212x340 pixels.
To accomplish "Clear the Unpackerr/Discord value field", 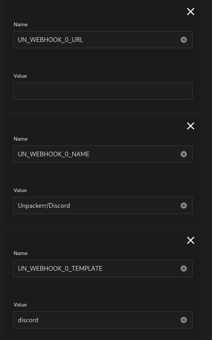I will (x=184, y=206).
